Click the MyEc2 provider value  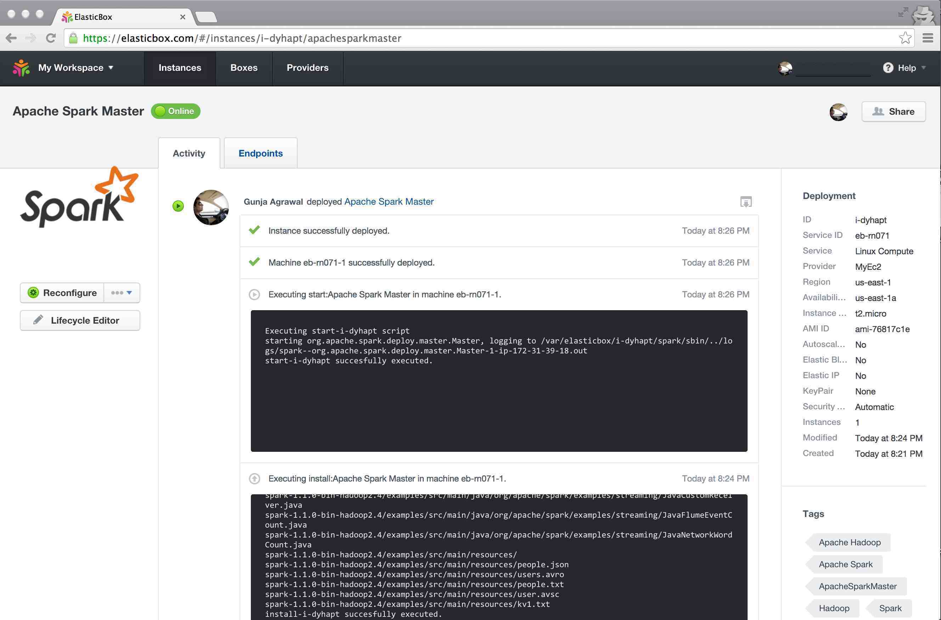[868, 267]
